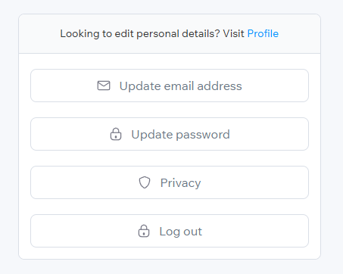
Task: Click the word "Visit" before Profile
Action: tap(234, 33)
